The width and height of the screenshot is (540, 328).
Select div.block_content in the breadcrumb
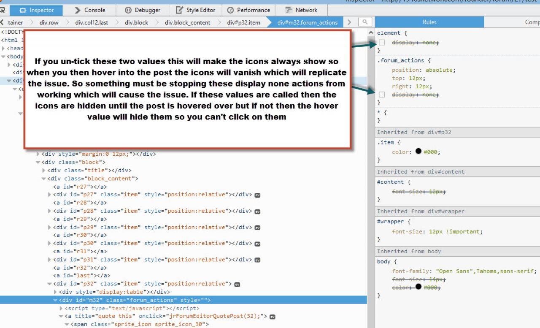tap(187, 22)
